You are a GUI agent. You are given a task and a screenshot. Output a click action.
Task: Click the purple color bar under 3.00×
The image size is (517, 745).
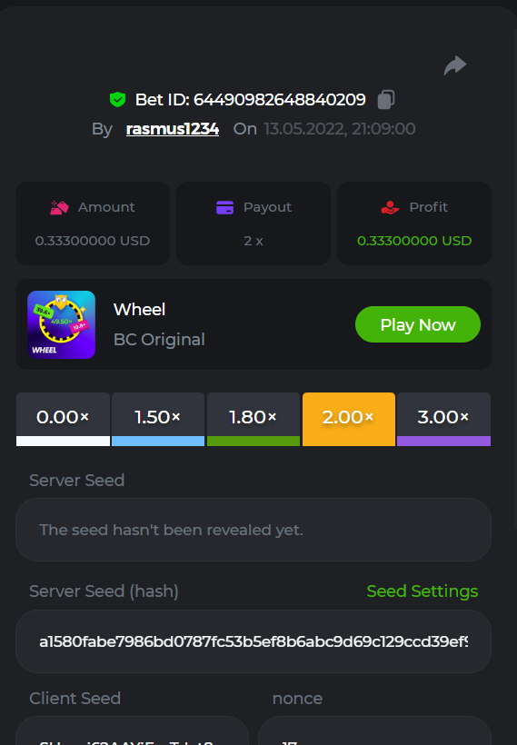pos(443,441)
